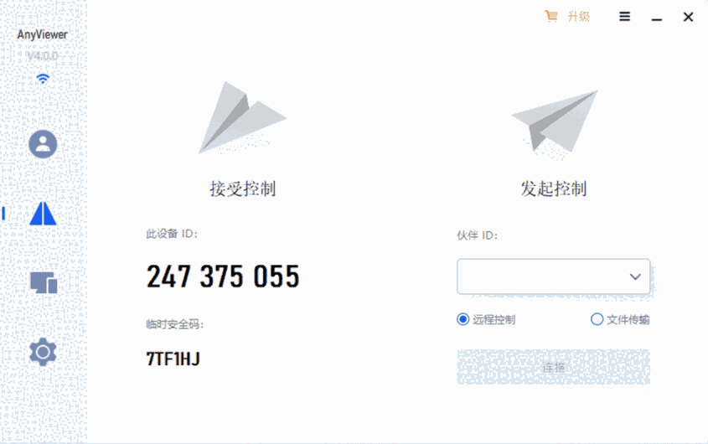Click the temporary security code 7TF1HJ
Viewport: 708px width, 444px height.
pos(173,359)
